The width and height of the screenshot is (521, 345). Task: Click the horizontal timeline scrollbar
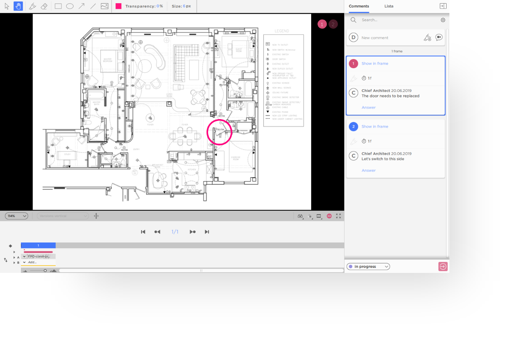tap(201, 271)
